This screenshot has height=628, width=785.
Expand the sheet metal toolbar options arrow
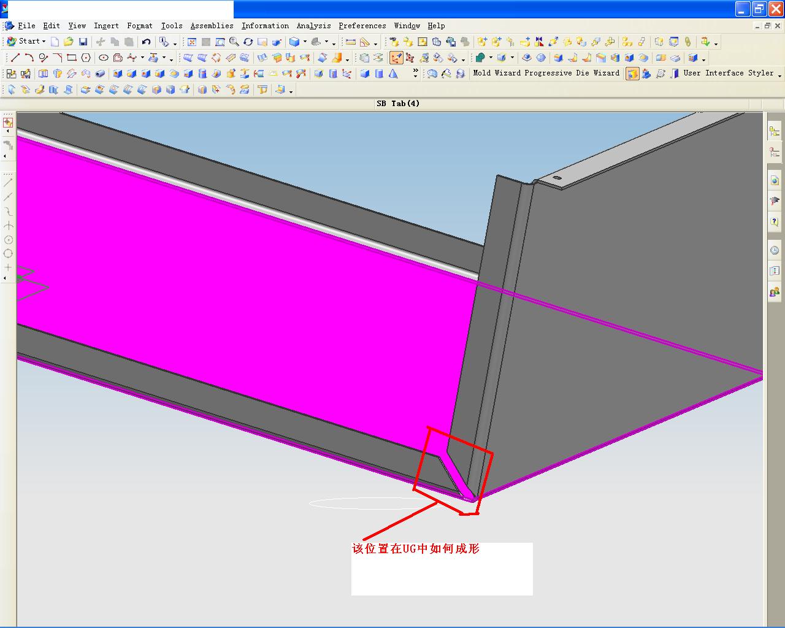tap(291, 91)
